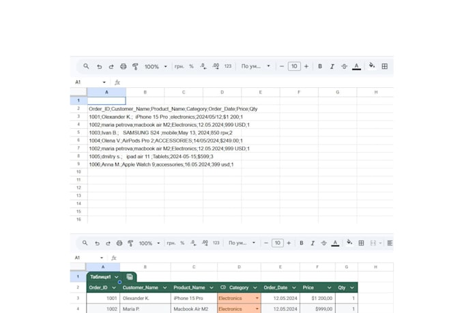Viewport: 464px width, 313px height.
Task: Open 123 number formats in upper toolbar
Action: point(228,66)
